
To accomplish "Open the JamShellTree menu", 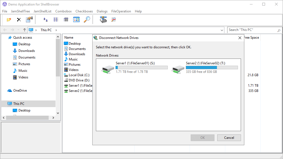I will (x=20, y=11).
